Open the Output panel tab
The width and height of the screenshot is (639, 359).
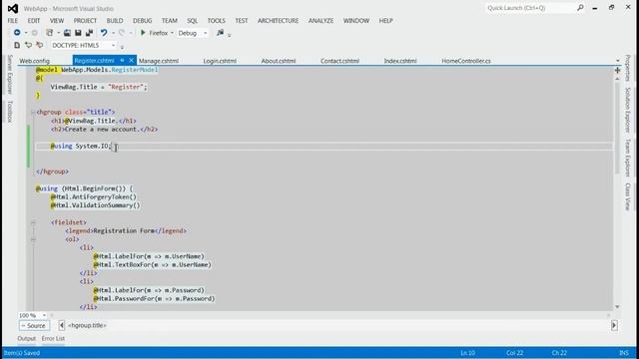tap(27, 339)
